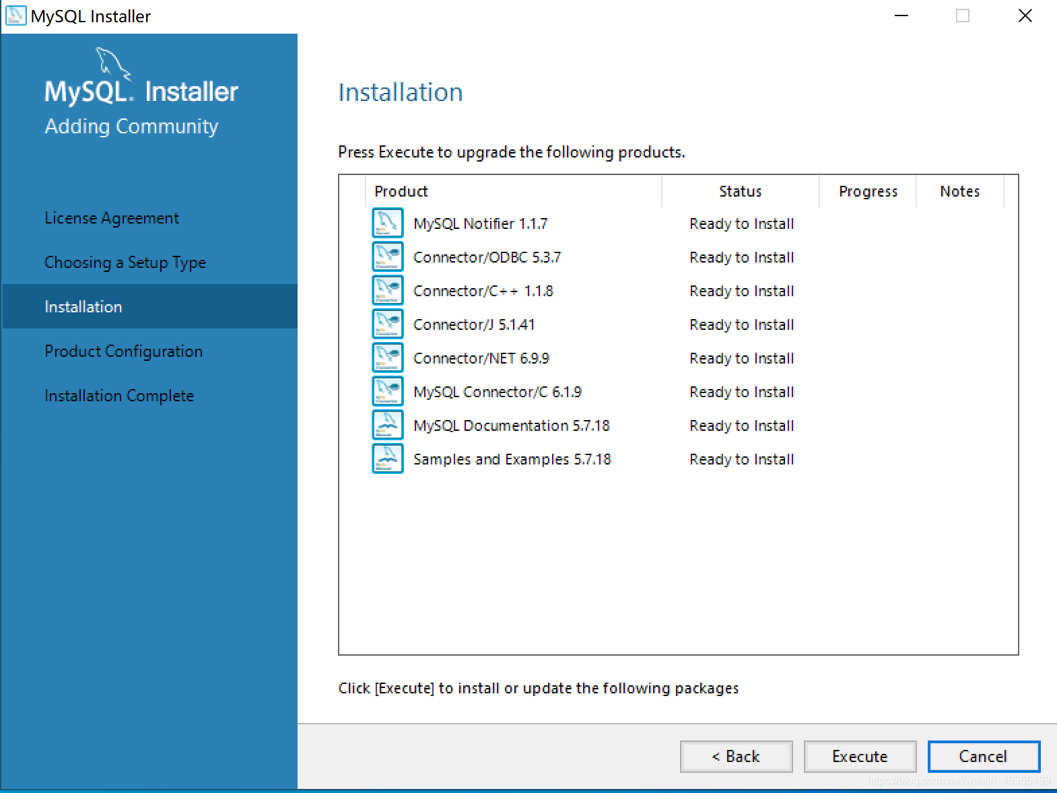1057x793 pixels.
Task: Select the Connector/ODBC 5.3.7 row text
Action: 487,257
